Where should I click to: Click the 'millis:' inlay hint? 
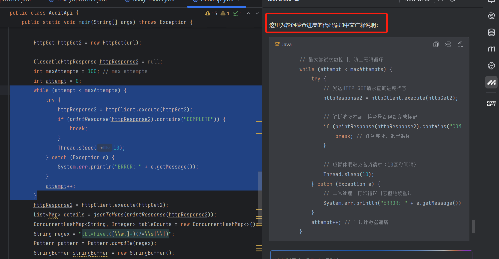point(105,148)
